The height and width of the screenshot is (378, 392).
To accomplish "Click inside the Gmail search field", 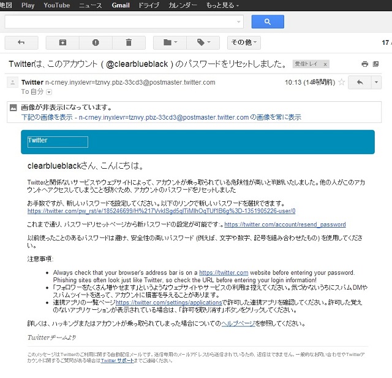I will 120,21.
